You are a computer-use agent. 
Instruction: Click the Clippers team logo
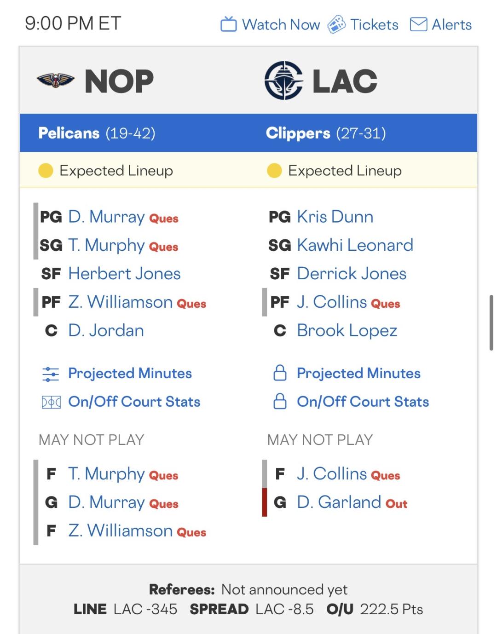click(284, 81)
